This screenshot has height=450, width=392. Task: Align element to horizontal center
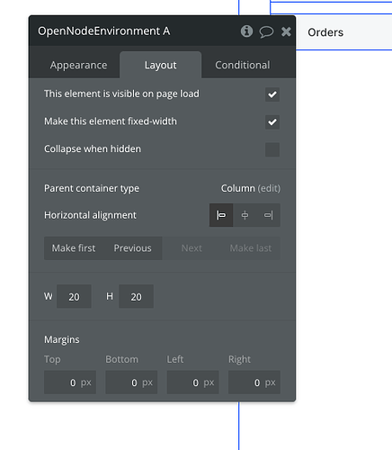(245, 215)
